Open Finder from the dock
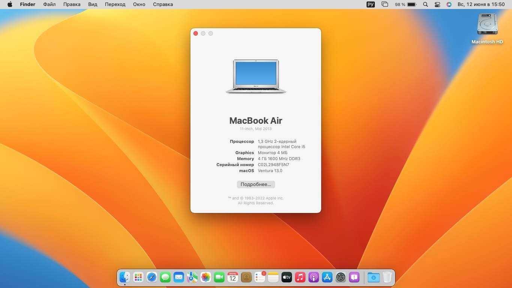Image resolution: width=512 pixels, height=288 pixels. [x=125, y=277]
